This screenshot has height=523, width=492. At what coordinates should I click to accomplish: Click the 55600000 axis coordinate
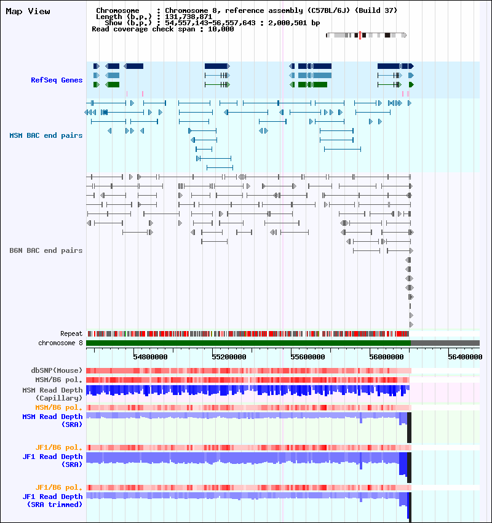(307, 357)
